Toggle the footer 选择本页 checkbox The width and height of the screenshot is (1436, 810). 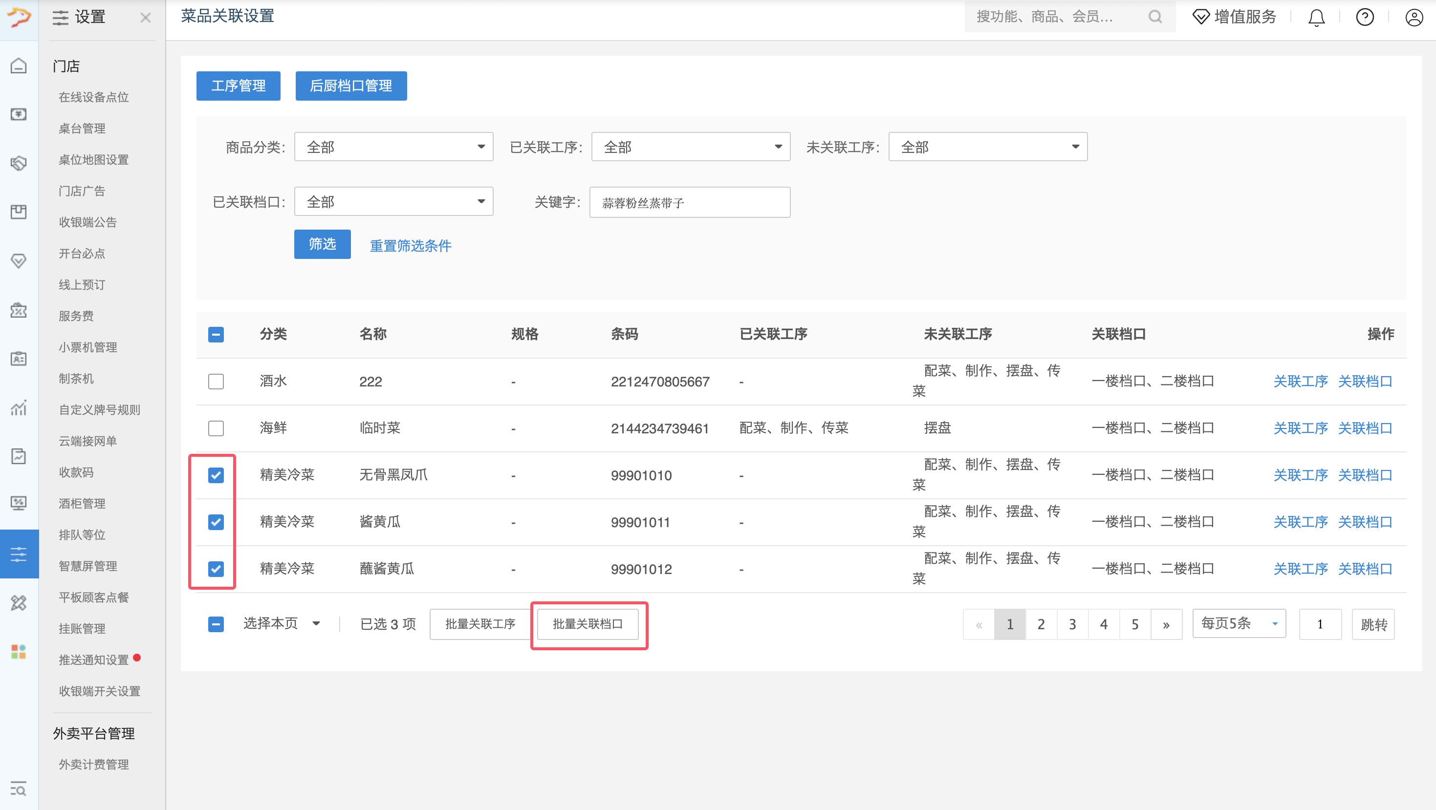click(x=216, y=624)
